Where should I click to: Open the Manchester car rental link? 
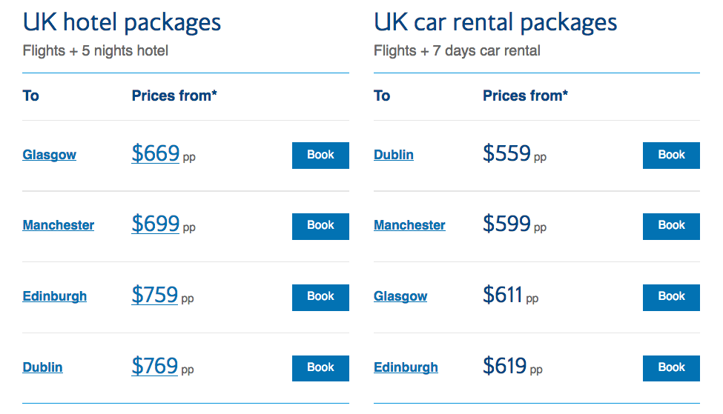pyautogui.click(x=409, y=225)
